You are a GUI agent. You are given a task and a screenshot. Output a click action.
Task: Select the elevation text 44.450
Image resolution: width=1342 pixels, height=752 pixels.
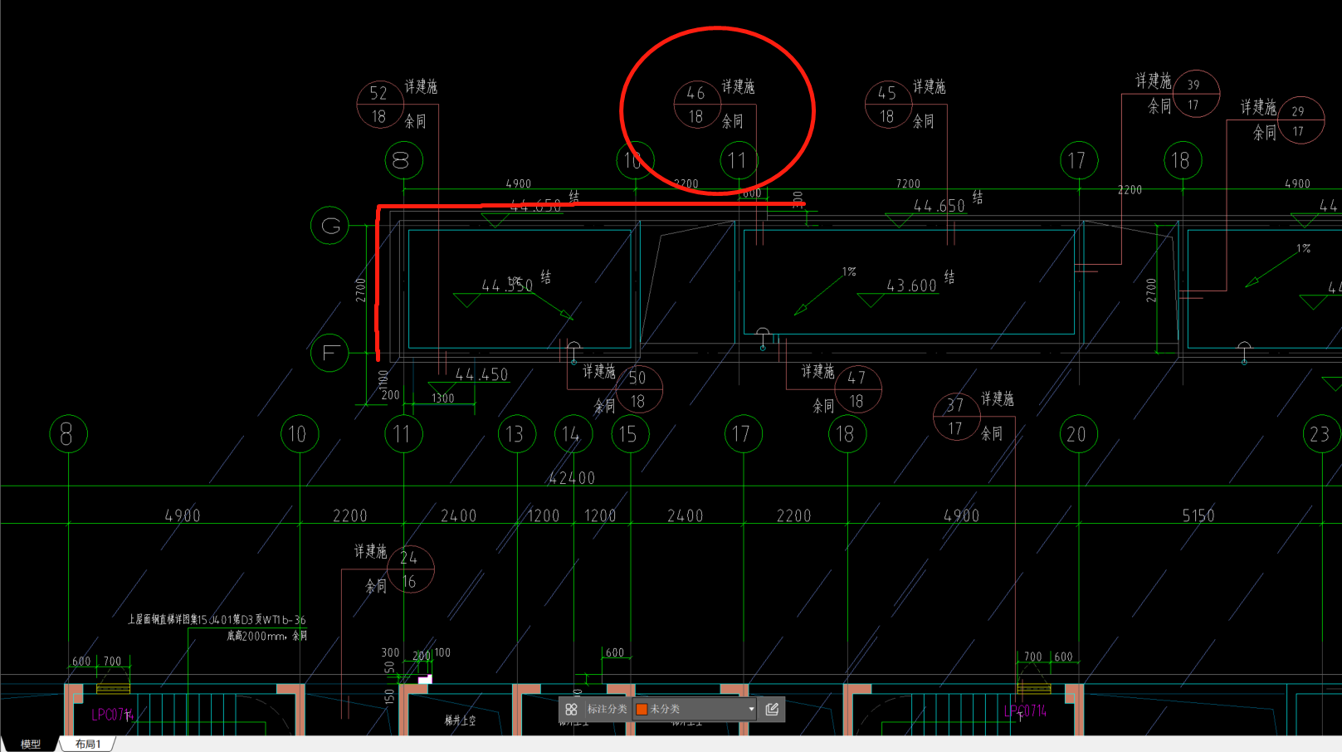[x=481, y=375]
